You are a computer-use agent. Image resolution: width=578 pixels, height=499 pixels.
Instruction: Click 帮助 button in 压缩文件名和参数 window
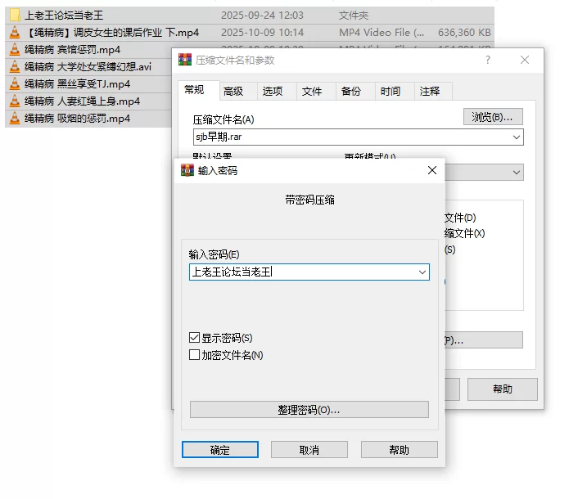coord(503,389)
